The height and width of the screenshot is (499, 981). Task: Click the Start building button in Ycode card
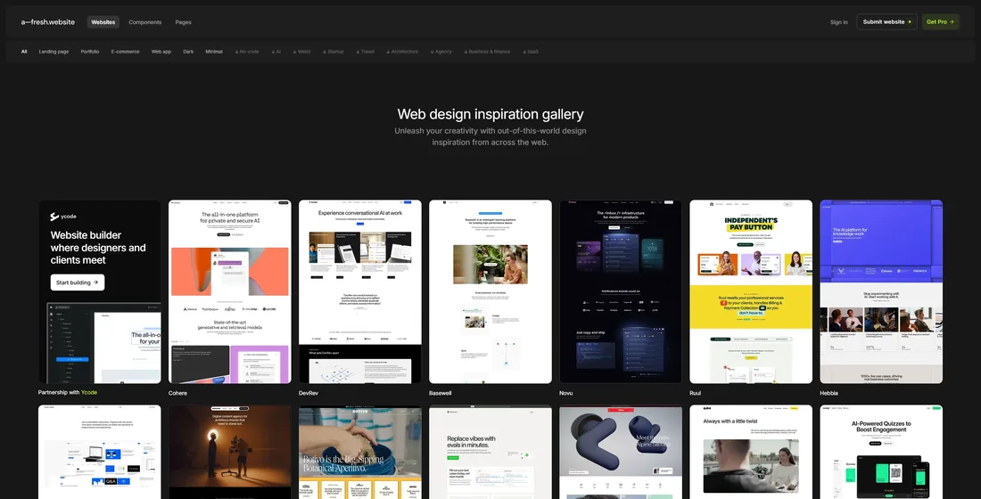pyautogui.click(x=78, y=282)
